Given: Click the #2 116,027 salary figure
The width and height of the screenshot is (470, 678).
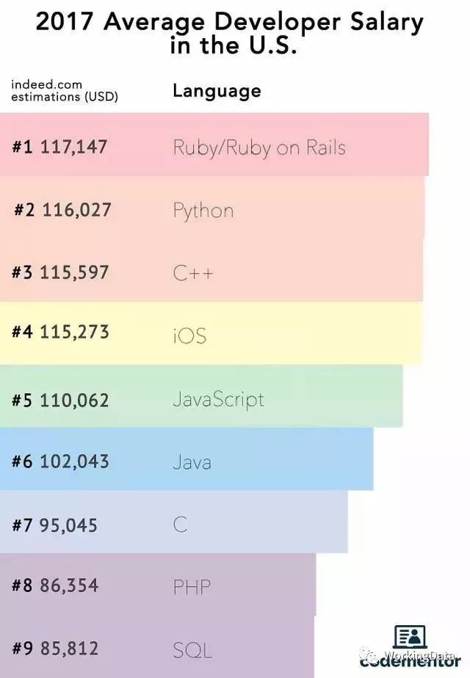Looking at the screenshot, I should pos(62,210).
